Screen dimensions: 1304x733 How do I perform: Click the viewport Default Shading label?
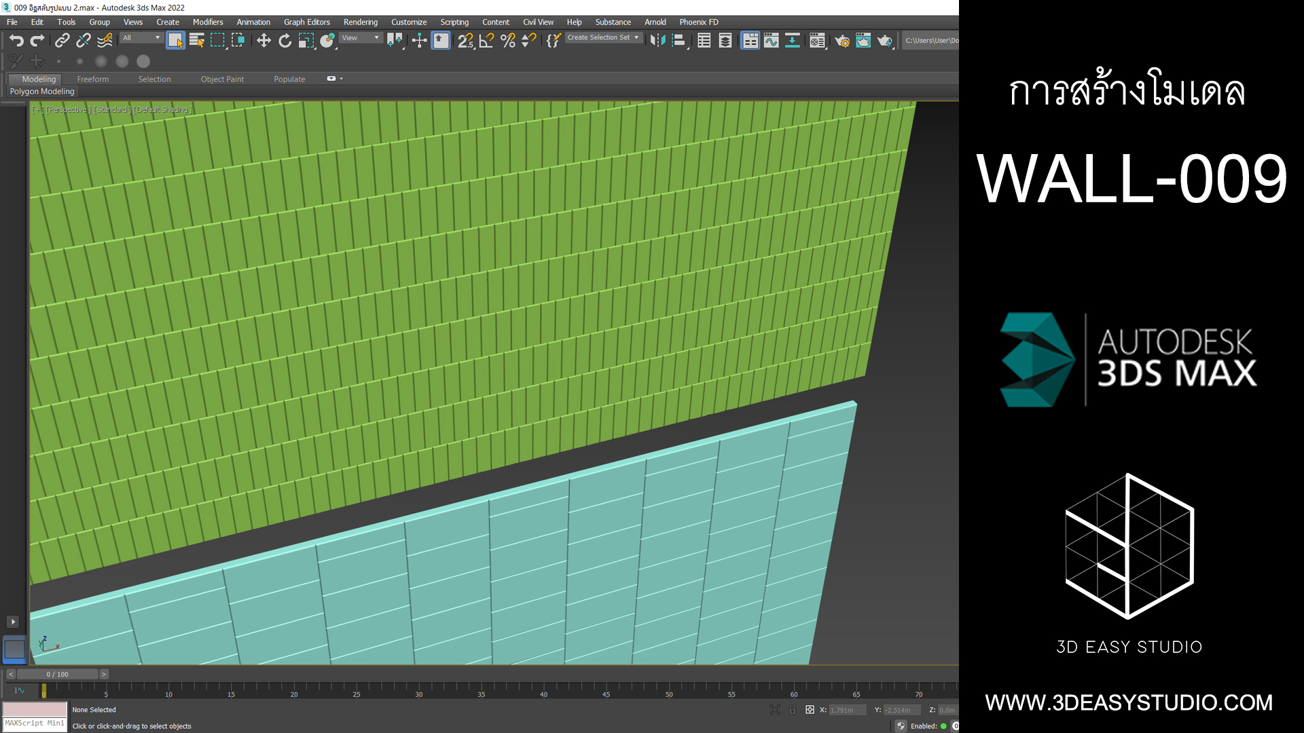(x=163, y=110)
